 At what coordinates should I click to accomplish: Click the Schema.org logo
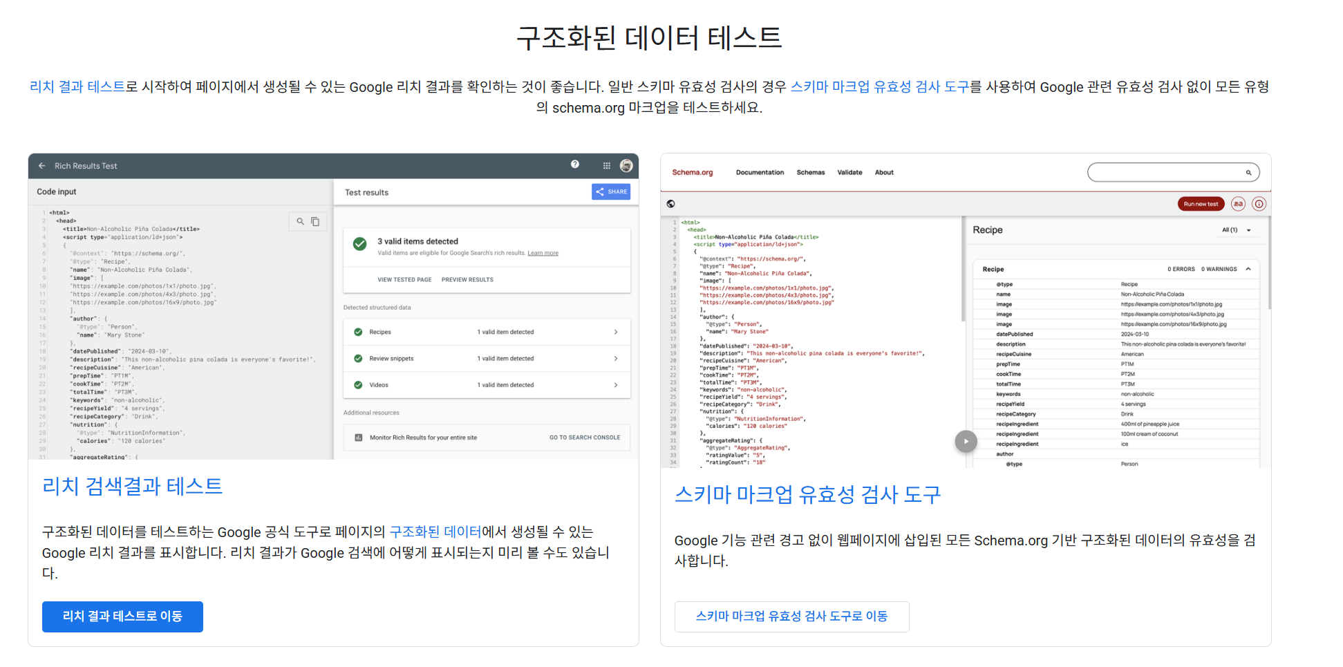693,173
